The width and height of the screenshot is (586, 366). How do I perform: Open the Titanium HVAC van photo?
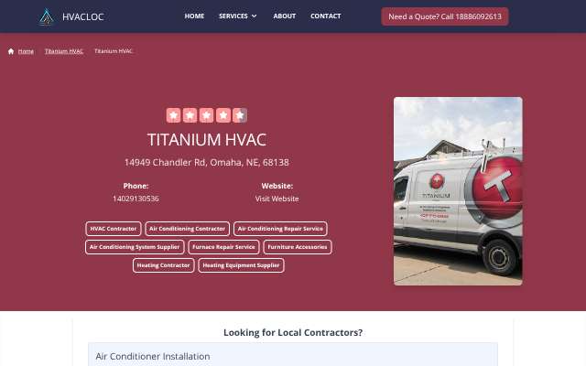[458, 191]
